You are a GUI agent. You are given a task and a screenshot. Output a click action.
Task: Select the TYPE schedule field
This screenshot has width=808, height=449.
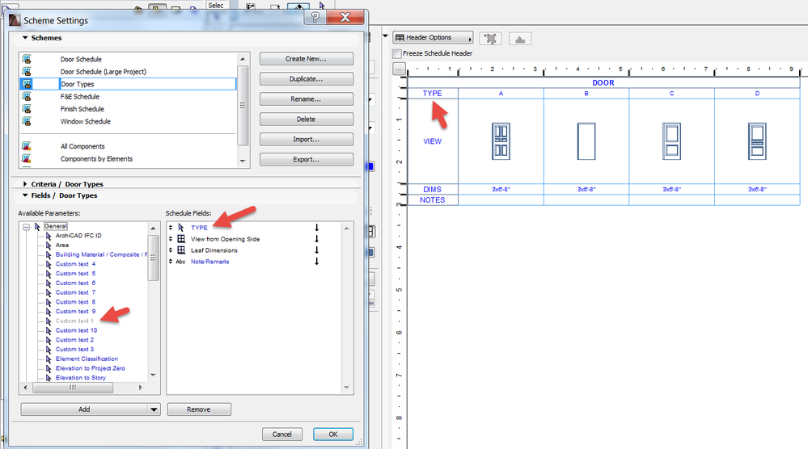coord(199,228)
